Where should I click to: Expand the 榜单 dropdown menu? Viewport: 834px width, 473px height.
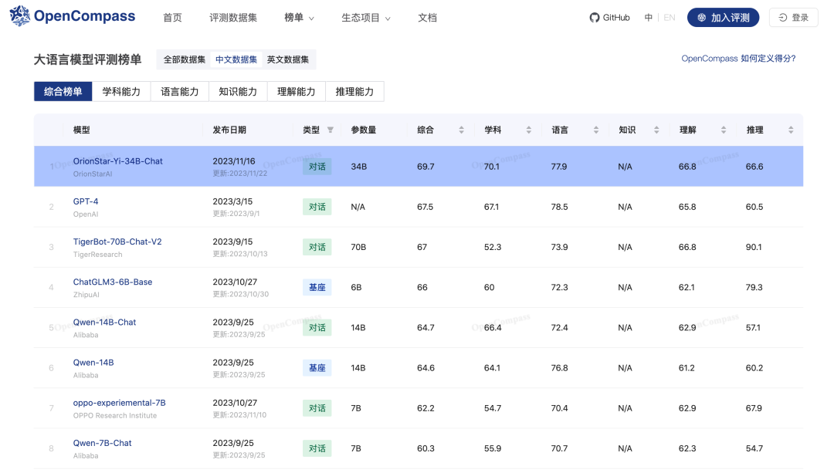(x=299, y=18)
